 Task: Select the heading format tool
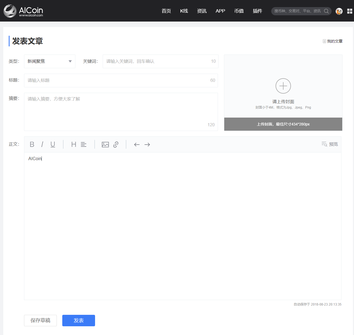point(73,144)
